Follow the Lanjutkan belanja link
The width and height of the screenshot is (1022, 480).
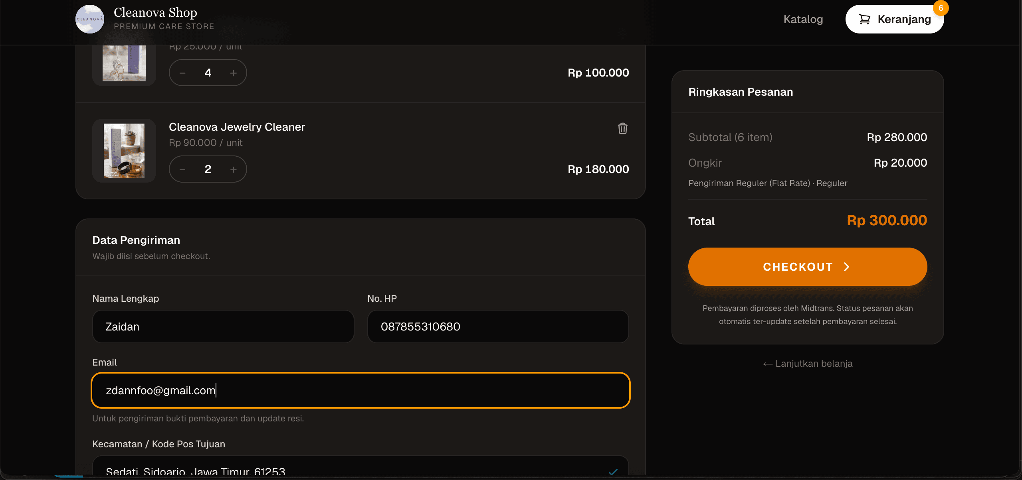pos(808,364)
